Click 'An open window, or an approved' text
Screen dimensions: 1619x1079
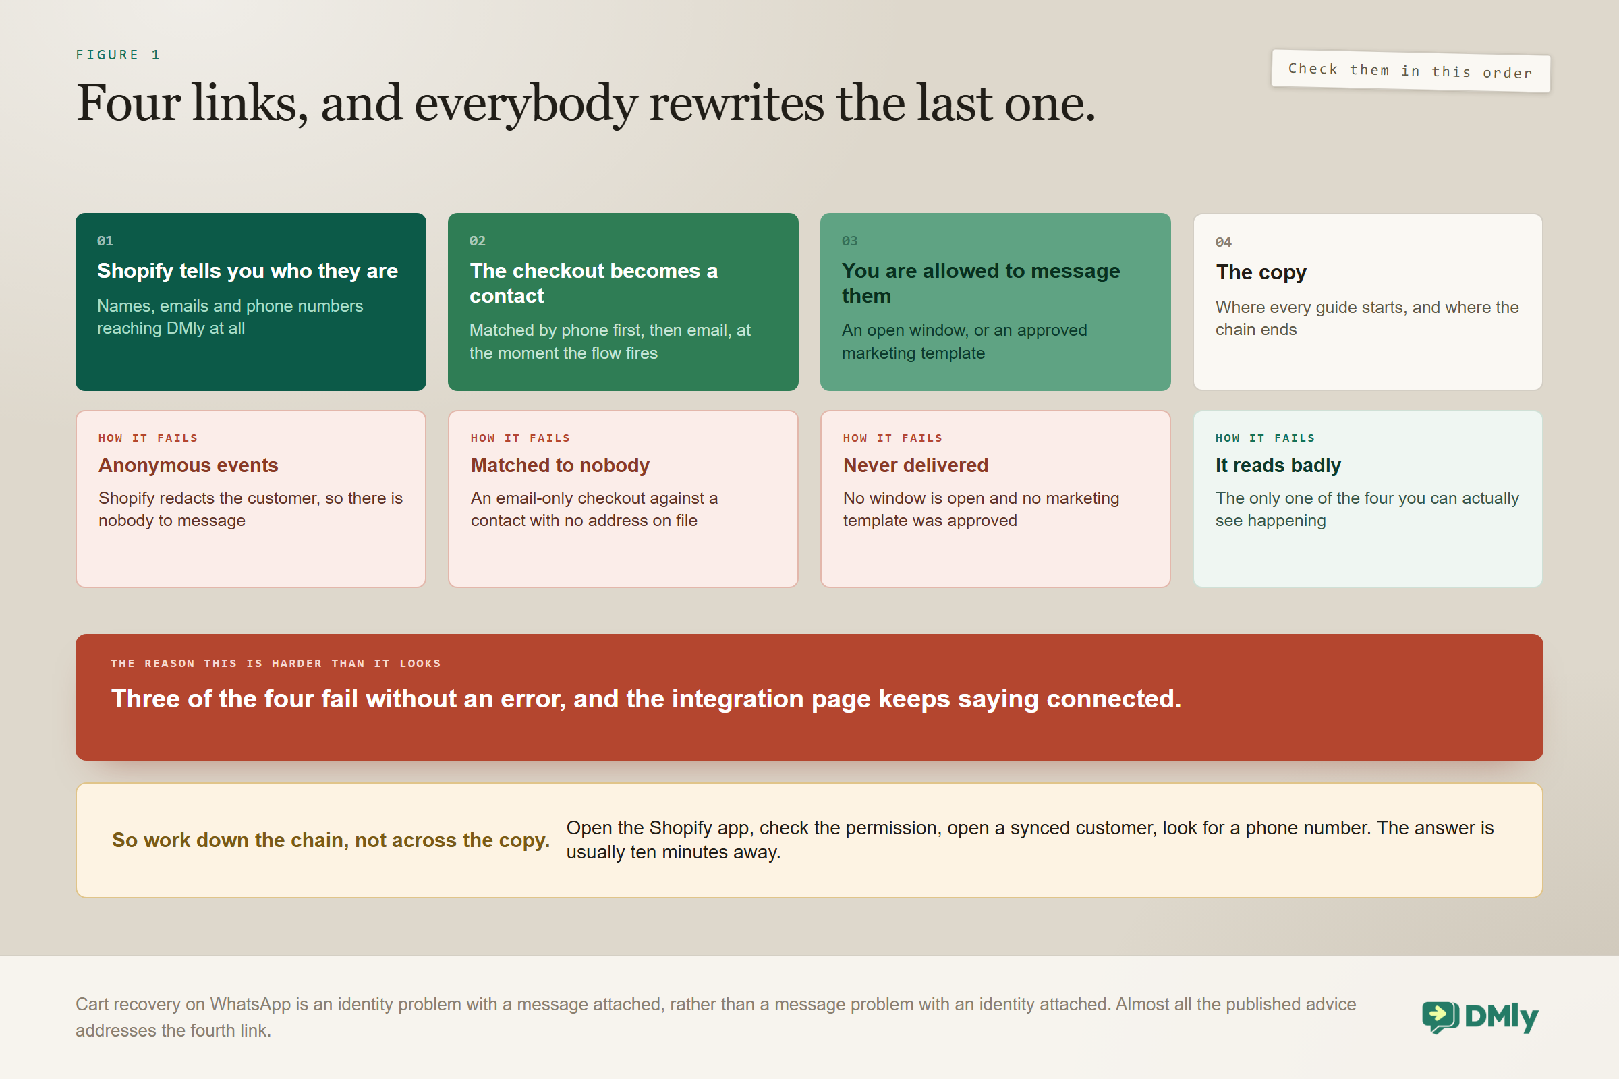[965, 341]
